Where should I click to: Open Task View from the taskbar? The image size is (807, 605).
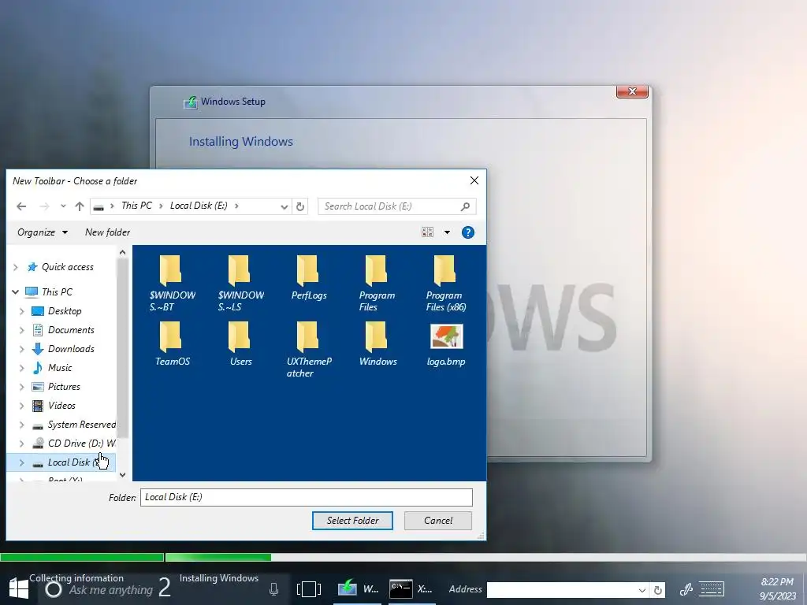[309, 589]
